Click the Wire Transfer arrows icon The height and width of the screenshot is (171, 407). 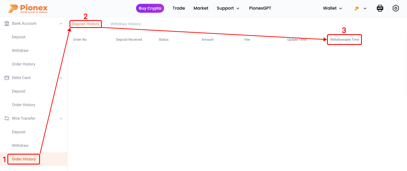coord(7,118)
